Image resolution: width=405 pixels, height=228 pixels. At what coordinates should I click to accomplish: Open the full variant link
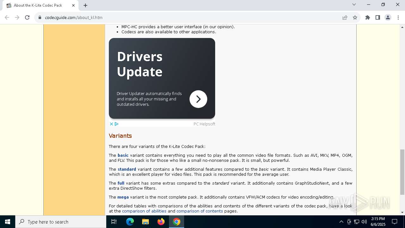point(121,183)
